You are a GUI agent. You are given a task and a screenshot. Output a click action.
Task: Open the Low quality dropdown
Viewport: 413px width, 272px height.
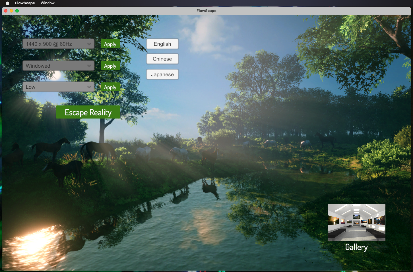click(x=58, y=87)
